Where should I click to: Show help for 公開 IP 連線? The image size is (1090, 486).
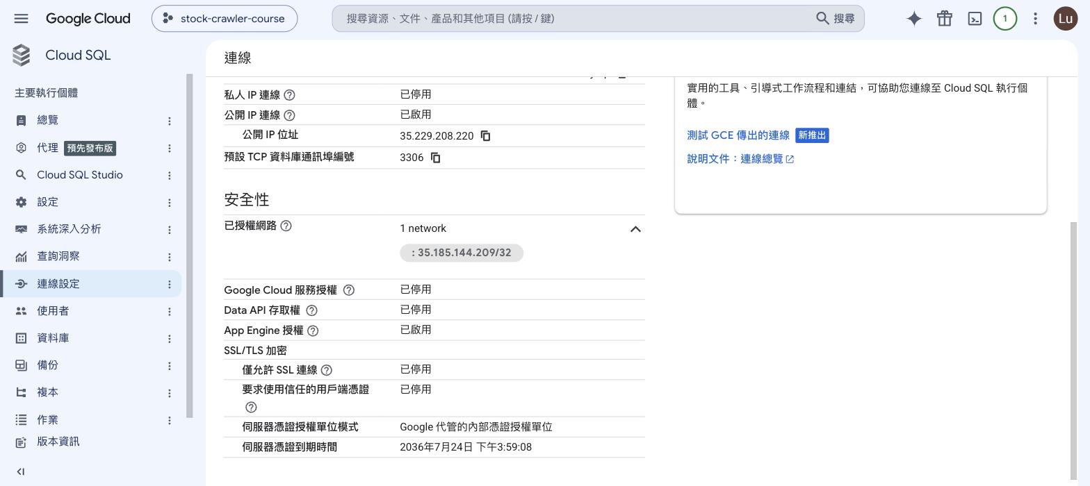click(x=290, y=115)
